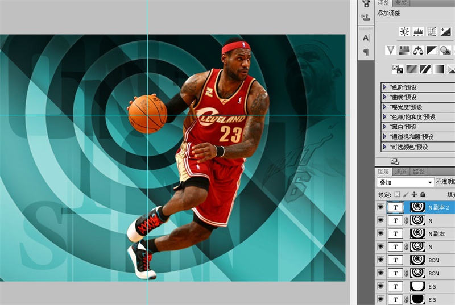Click the Exposure adjustment icon
The width and height of the screenshot is (455, 305).
point(445,32)
